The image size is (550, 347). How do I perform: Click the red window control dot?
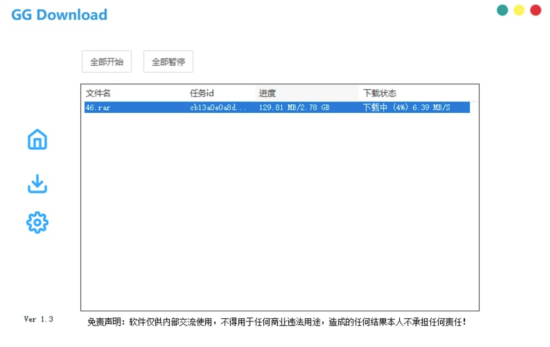[535, 10]
